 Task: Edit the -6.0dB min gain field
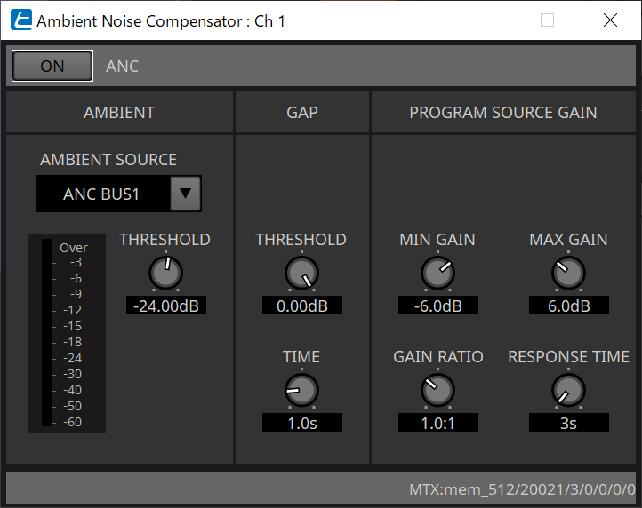tap(437, 306)
